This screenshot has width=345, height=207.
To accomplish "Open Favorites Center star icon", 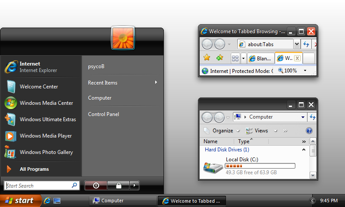I will [x=207, y=58].
